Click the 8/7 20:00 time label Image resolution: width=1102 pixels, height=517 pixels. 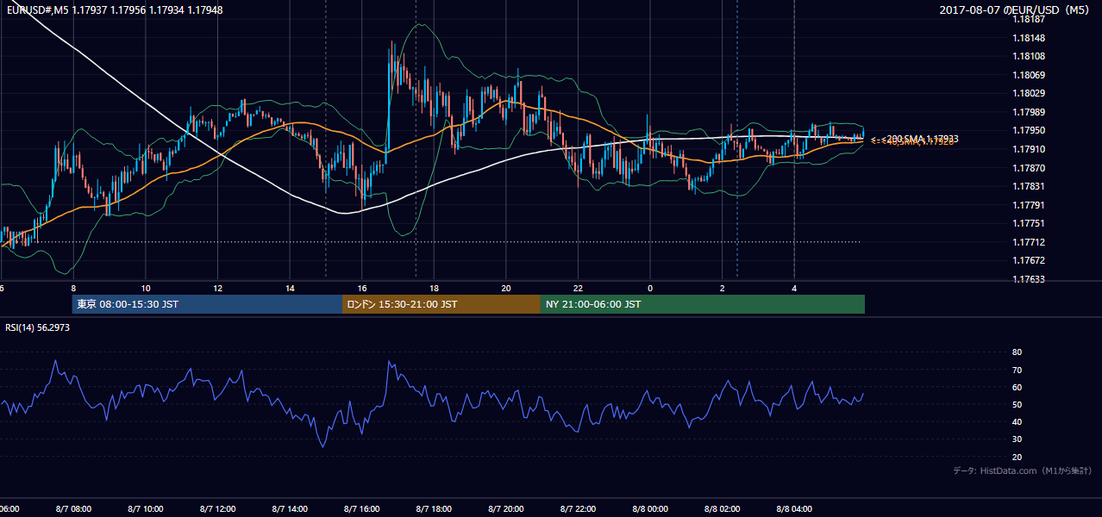click(x=506, y=508)
